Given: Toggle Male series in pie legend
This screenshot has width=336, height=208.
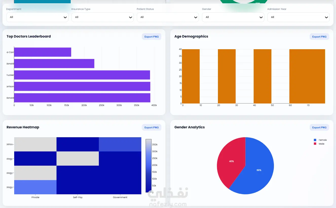Looking at the screenshot, I should tap(319, 144).
